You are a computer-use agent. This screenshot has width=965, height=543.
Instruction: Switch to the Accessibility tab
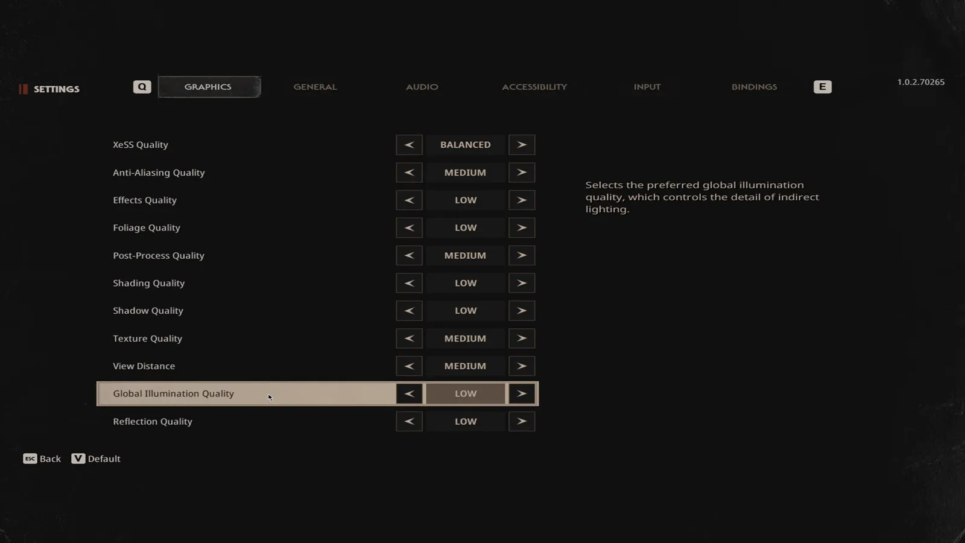click(x=534, y=87)
